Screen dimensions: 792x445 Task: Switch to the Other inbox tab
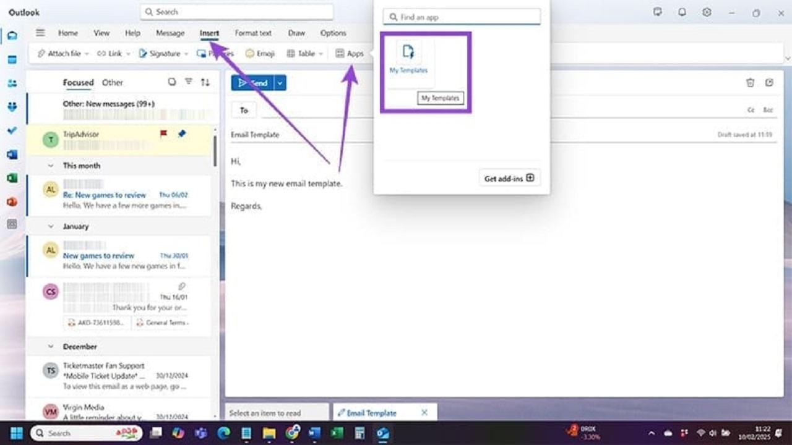(113, 82)
